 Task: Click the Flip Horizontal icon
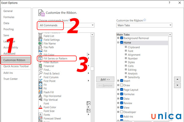pyautogui.click(x=40, y=96)
